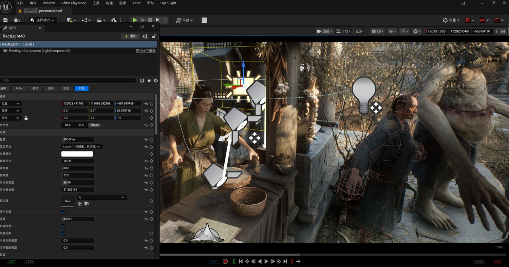Viewport: 509px width, 267px height.
Task: Click the lock icon beside 添加 button
Action: pyautogui.click(x=154, y=36)
